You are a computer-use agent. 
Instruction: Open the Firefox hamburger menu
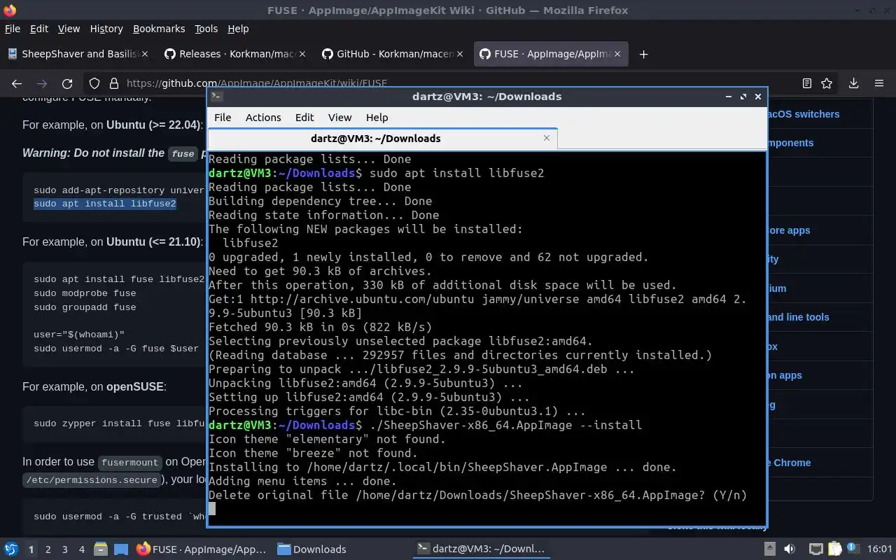pos(879,83)
